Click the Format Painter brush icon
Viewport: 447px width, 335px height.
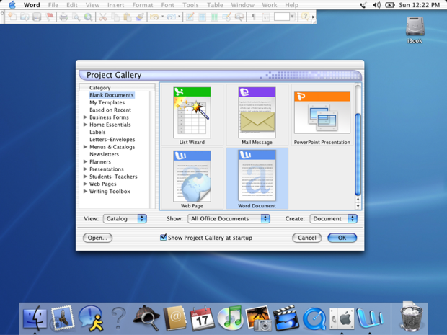tap(140, 17)
